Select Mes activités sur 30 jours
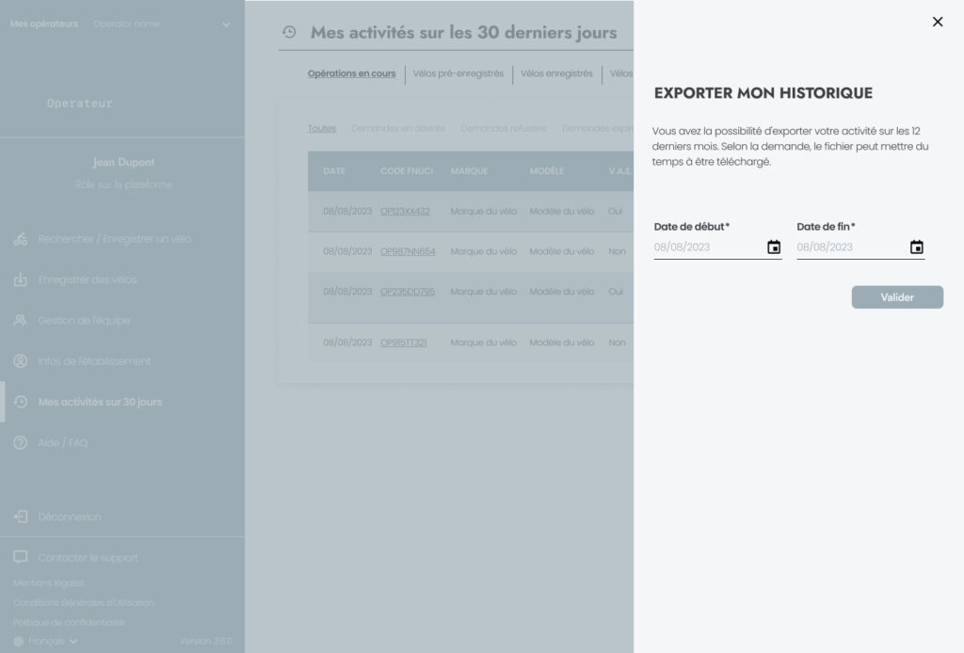 click(100, 402)
